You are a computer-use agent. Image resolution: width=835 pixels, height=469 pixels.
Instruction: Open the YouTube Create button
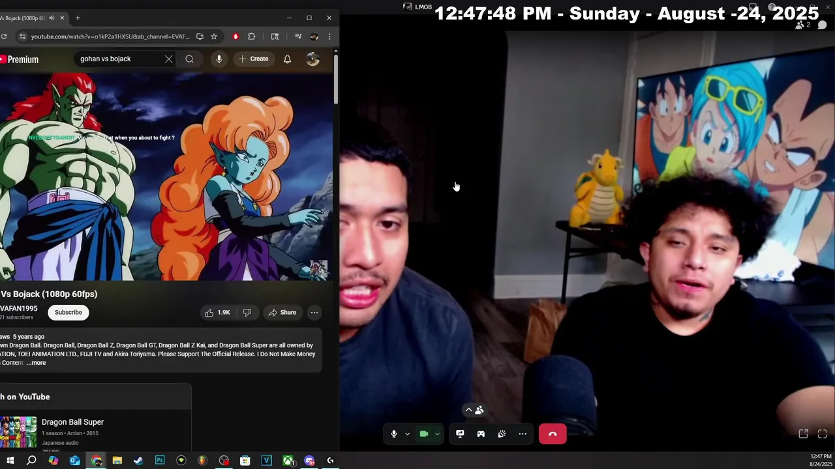click(x=253, y=59)
